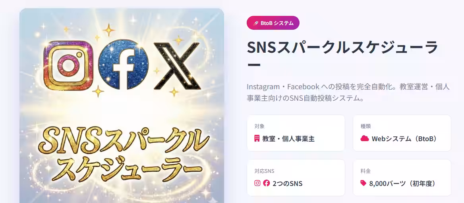Click the building icon beside 教室・個人事業主
This screenshot has height=203, width=464.
click(x=257, y=138)
